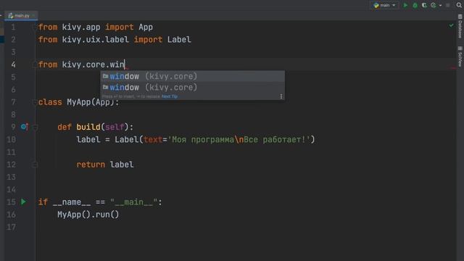Click the Next Tip link in completion popup
464x261 pixels.
169,96
